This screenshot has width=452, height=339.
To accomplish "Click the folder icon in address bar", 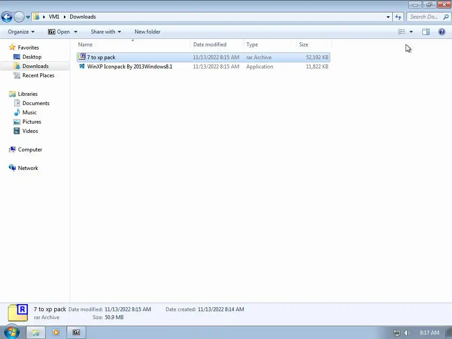I will pyautogui.click(x=36, y=17).
